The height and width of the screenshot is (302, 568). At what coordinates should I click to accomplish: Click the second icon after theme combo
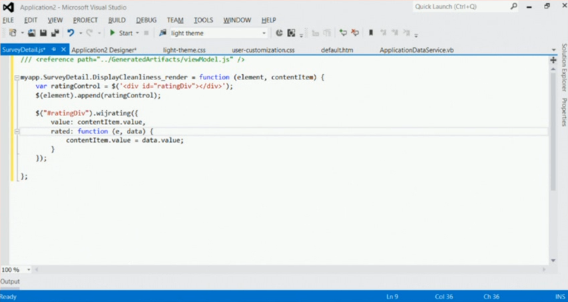291,33
